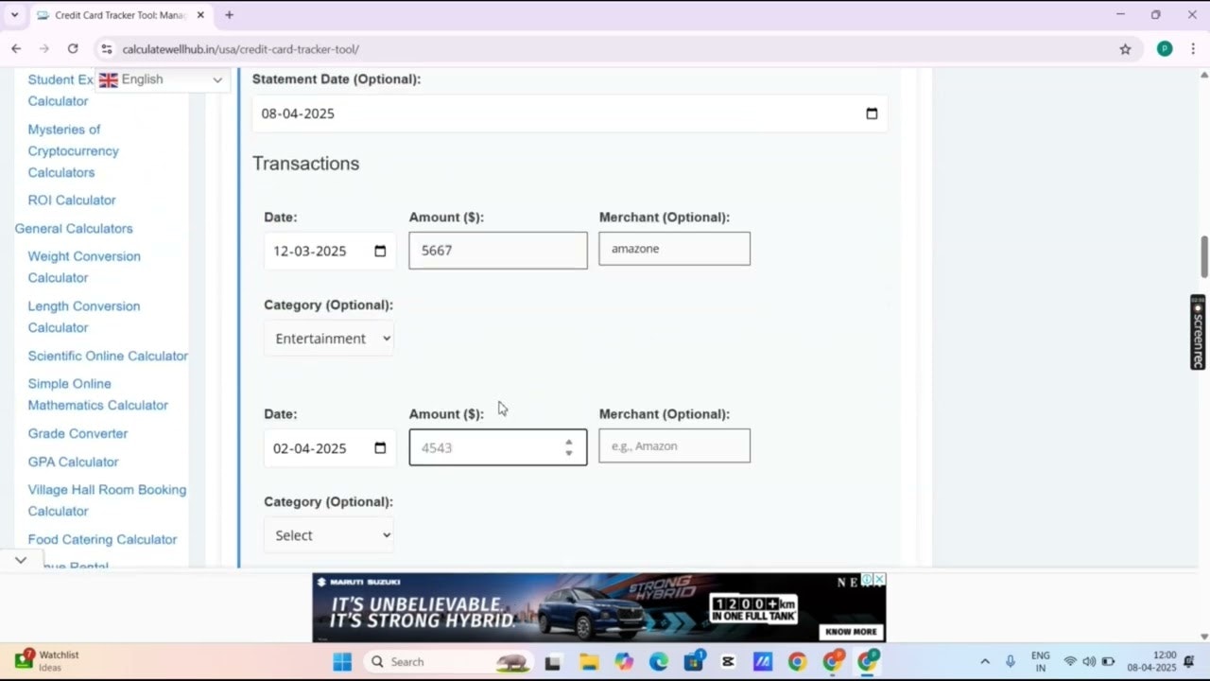Click the ScreenRec recorder side widget
Screen dimensions: 1210x681
(1198, 333)
